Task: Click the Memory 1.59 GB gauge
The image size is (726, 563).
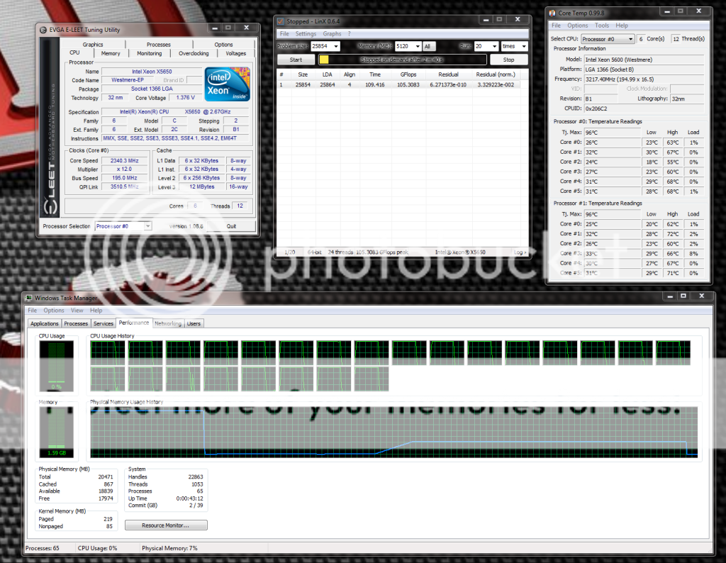Action: (57, 432)
